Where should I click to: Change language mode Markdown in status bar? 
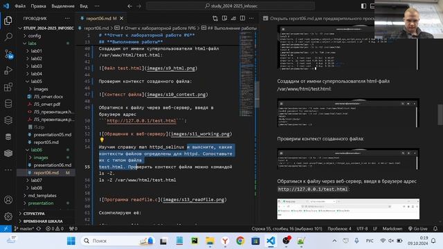pos(392,229)
